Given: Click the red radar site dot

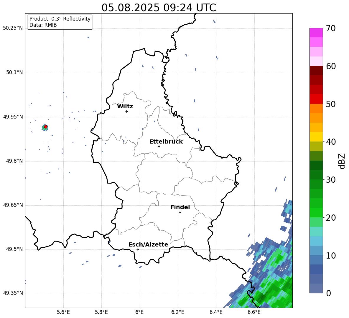Looking at the screenshot, I should click(46, 127).
